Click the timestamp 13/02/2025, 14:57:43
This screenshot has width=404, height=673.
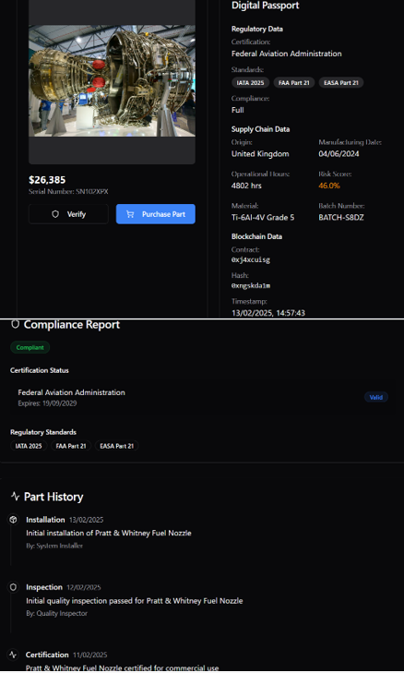(268, 313)
